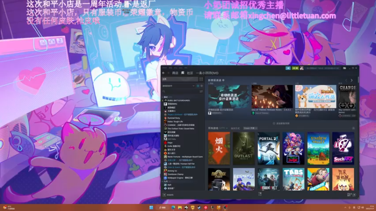Open the user avatar in Steam title bar
The height and width of the screenshot is (211, 376).
[302, 68]
